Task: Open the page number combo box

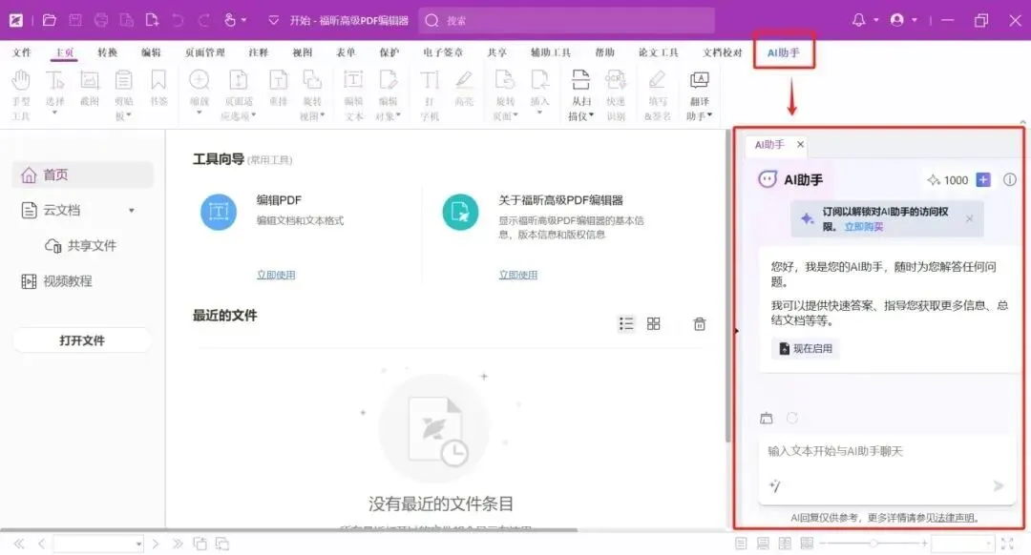Action: 98,544
